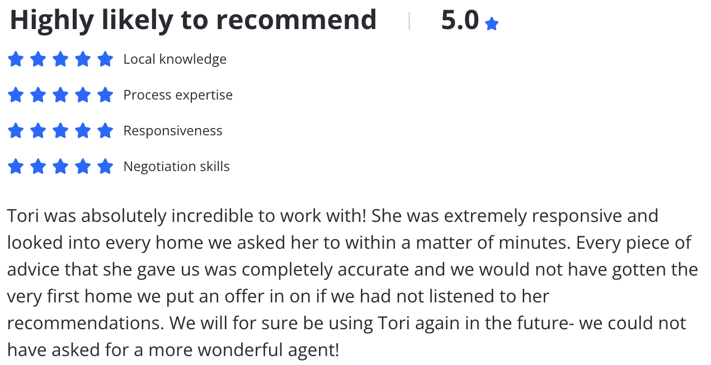
Task: Click the third star of Process expertise
Action: click(x=60, y=94)
